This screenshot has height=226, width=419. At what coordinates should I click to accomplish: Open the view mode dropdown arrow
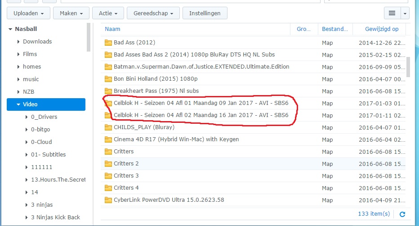coord(406,13)
